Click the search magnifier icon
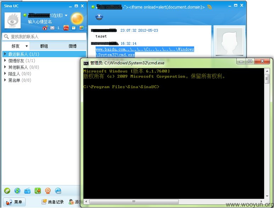Viewport: 274px width, 208px height. point(6,37)
